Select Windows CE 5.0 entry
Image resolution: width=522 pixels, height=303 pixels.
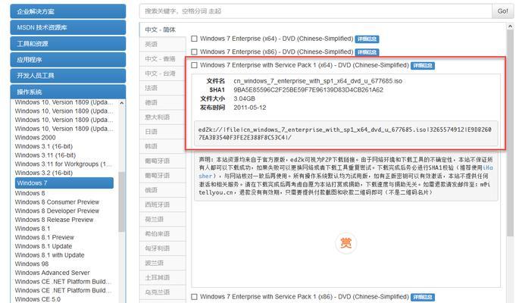click(x=38, y=299)
